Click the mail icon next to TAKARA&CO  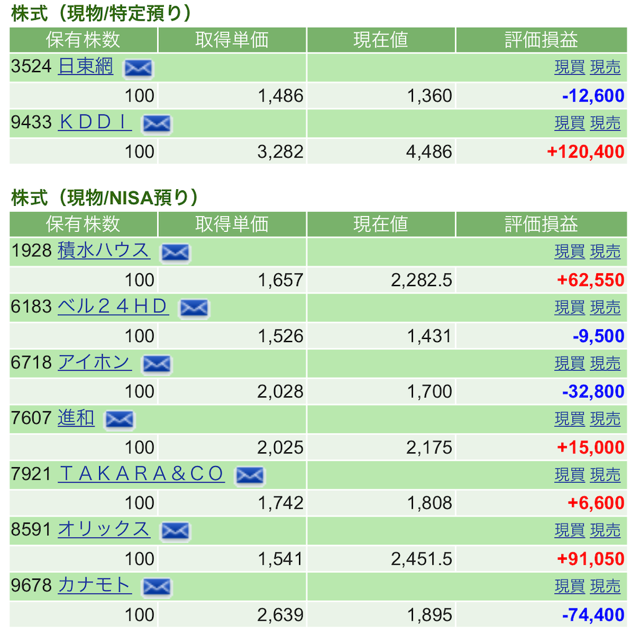(x=250, y=475)
